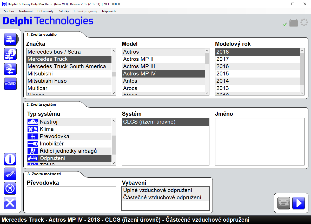
Task: Select Mercedes Truck South America brand
Action: point(69,67)
